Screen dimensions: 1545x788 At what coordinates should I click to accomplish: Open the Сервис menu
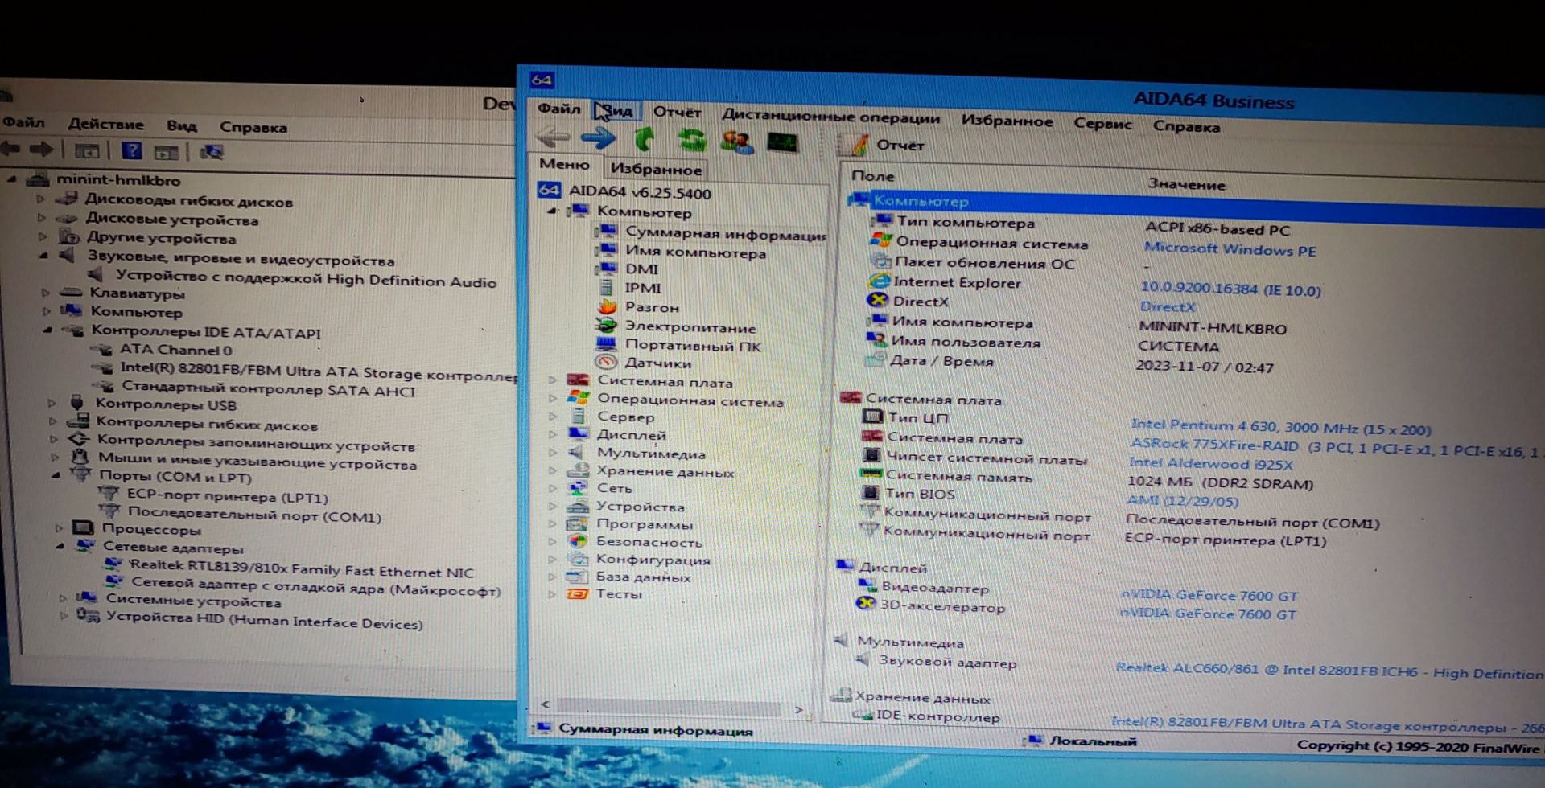pyautogui.click(x=1102, y=124)
